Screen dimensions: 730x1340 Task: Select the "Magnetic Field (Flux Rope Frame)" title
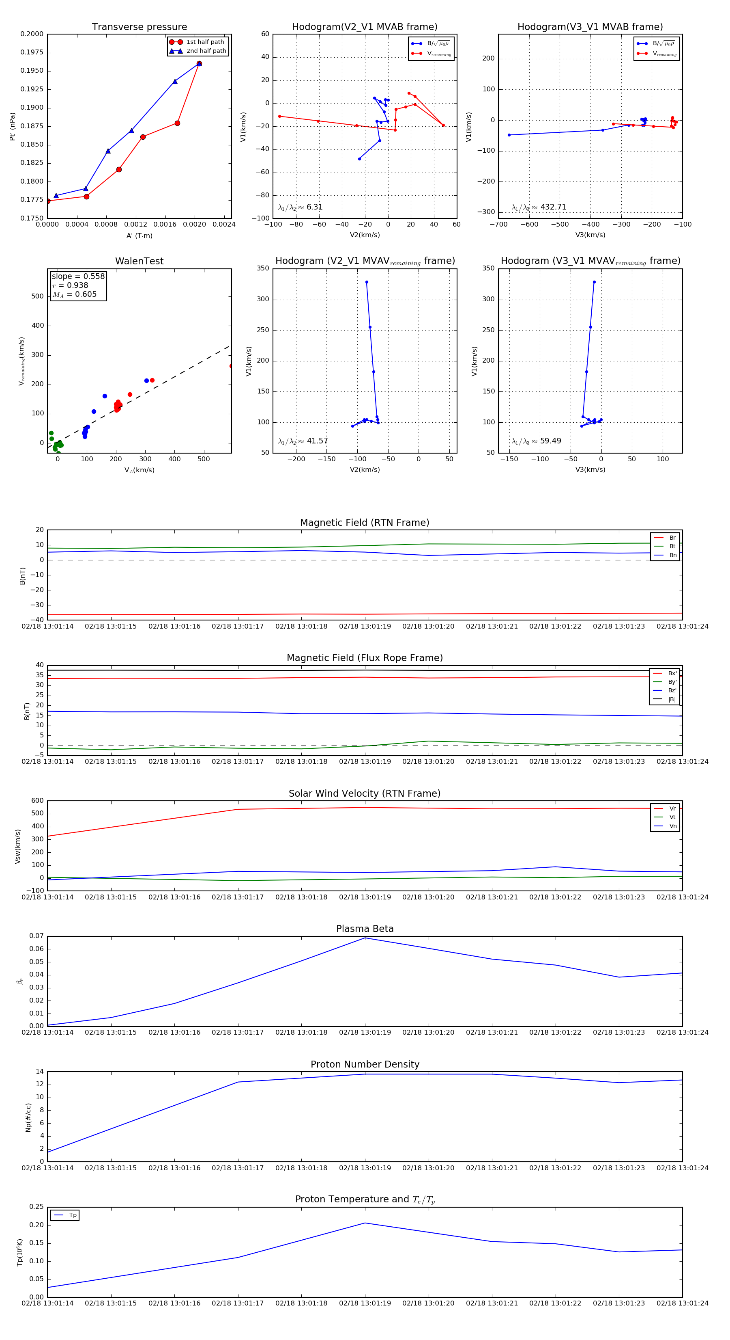coord(365,658)
